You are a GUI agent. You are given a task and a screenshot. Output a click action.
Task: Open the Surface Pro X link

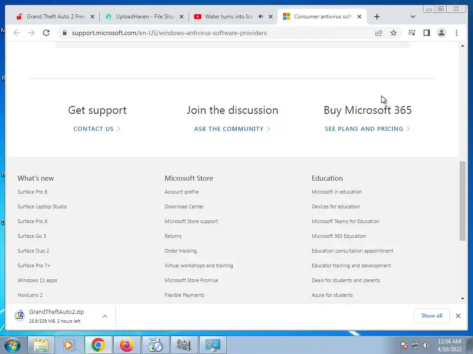(x=33, y=221)
